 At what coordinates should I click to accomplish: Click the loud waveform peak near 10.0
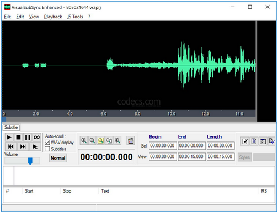(x=184, y=65)
